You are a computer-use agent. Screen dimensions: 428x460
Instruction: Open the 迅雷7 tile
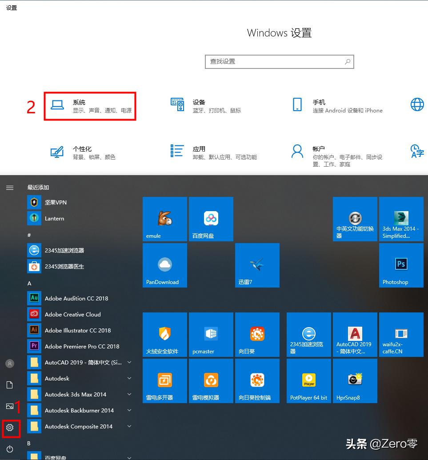[x=257, y=265]
